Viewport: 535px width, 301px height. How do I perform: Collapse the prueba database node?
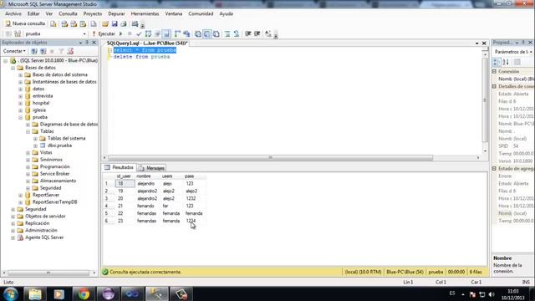point(20,117)
